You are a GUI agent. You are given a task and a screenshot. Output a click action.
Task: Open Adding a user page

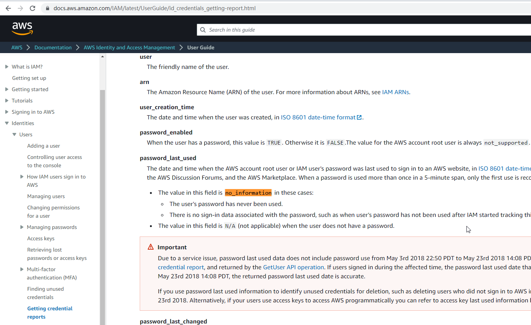click(x=43, y=146)
